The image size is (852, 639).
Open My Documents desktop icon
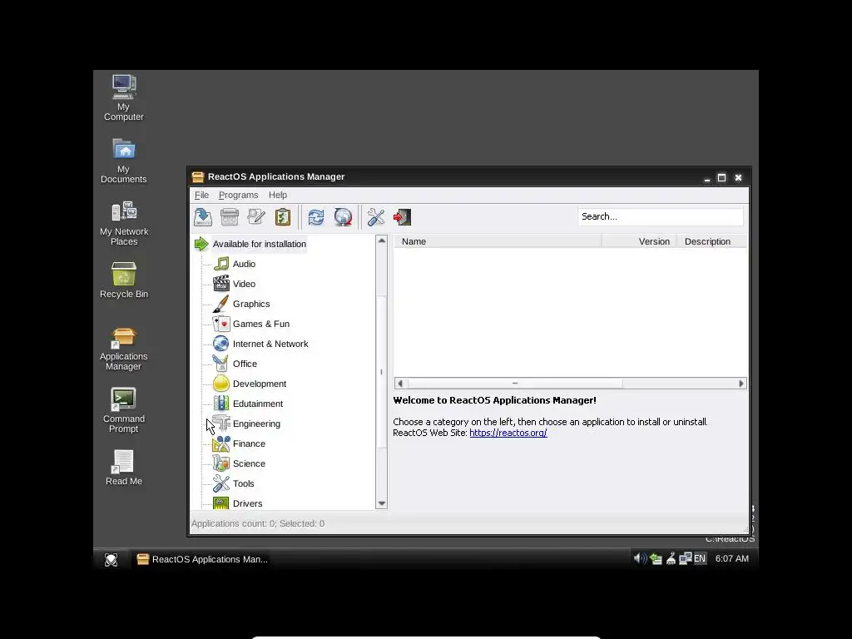pyautogui.click(x=124, y=149)
